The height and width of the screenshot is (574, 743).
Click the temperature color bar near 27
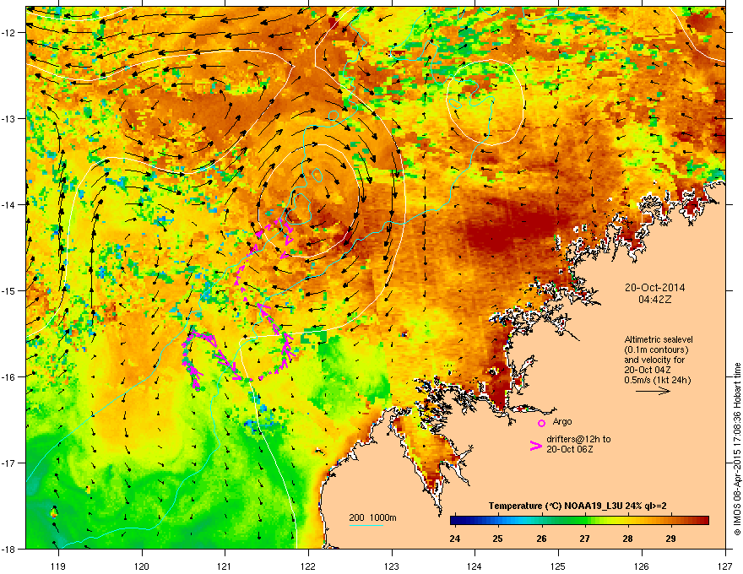tap(585, 521)
